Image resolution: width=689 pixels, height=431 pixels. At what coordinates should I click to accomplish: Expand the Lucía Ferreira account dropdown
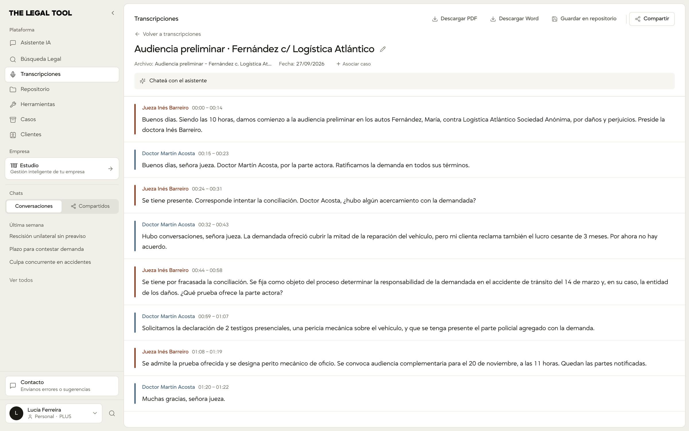54,413
